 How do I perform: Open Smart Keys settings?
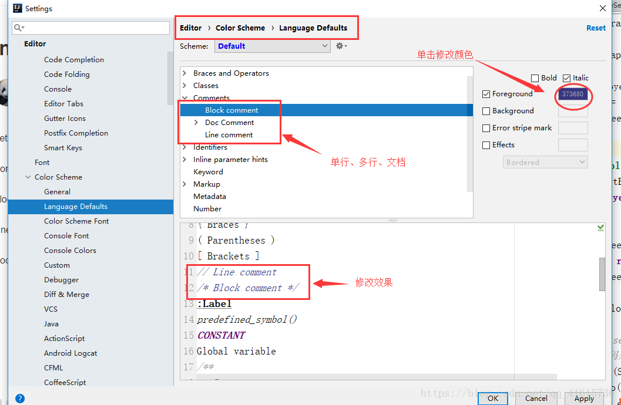[x=63, y=148]
